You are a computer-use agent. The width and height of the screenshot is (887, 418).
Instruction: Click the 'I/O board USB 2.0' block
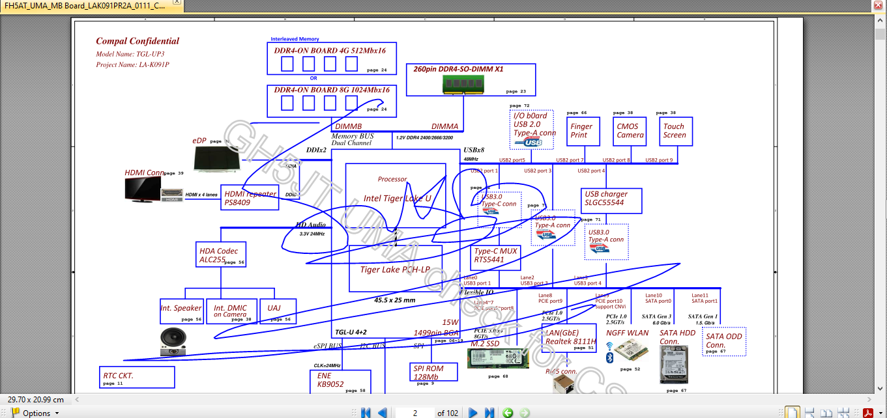tap(532, 128)
